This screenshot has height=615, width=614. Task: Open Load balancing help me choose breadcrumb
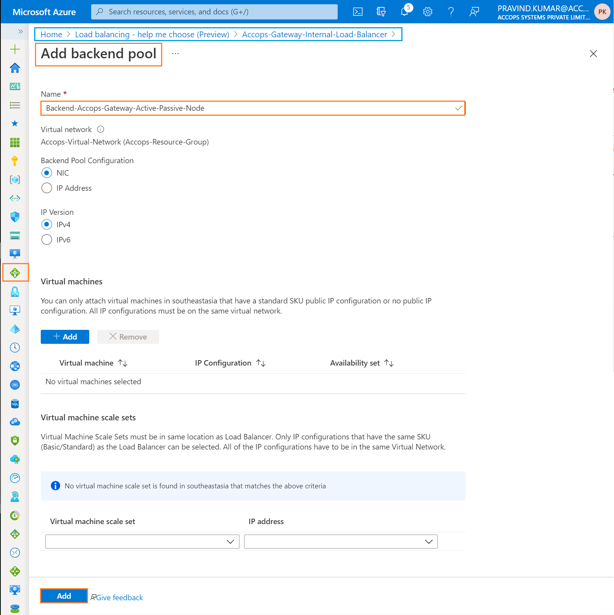(x=152, y=34)
